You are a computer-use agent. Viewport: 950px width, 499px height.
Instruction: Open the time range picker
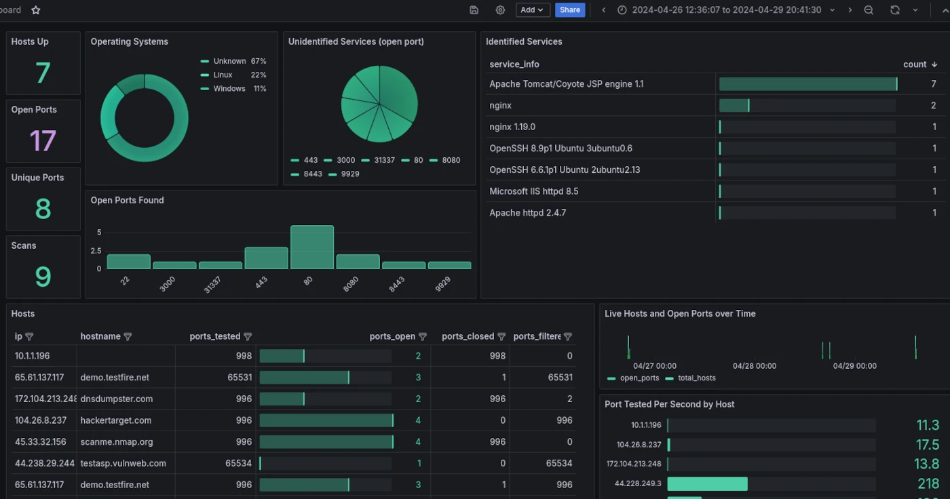click(719, 10)
